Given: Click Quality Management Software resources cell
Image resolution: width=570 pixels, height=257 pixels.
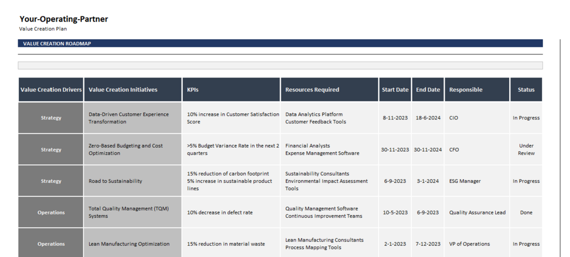Looking at the screenshot, I should click(x=330, y=212).
